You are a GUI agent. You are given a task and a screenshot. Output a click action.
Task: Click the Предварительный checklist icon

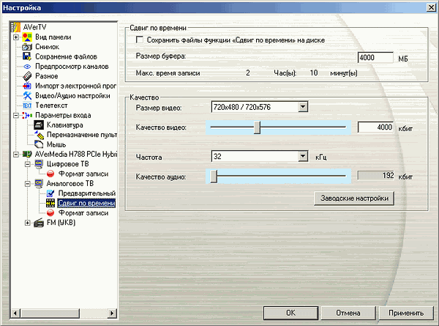coord(50,193)
